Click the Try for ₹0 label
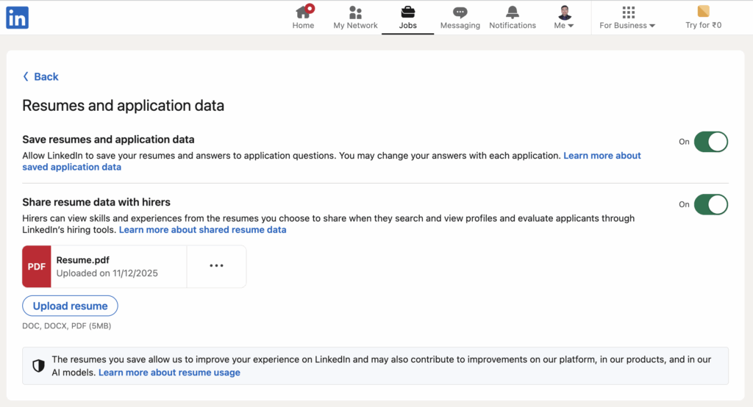 coord(703,25)
